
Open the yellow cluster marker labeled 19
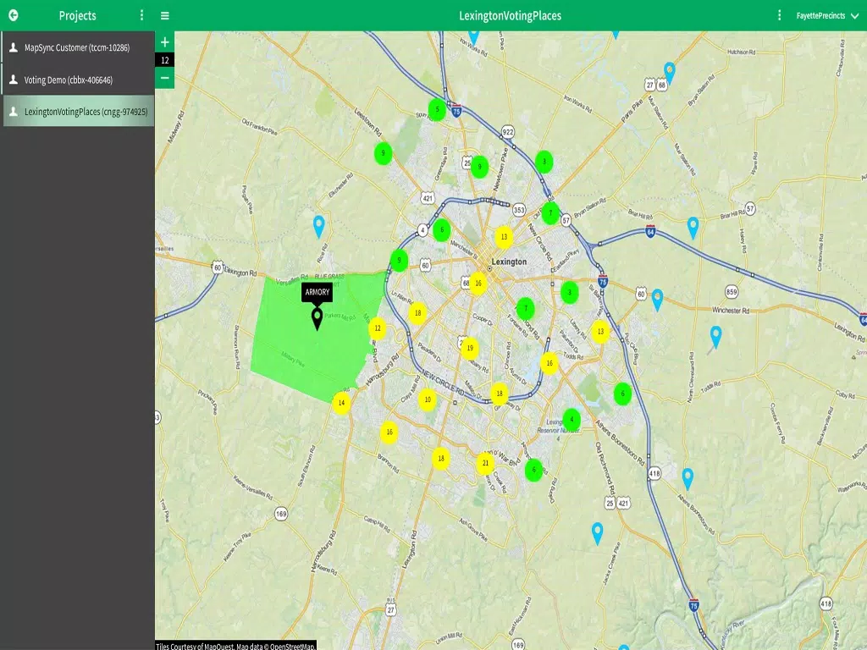point(469,348)
